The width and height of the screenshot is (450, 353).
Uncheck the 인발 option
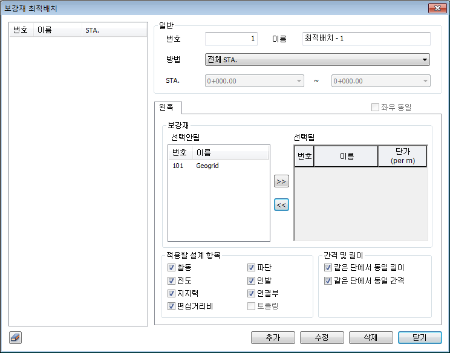251,280
